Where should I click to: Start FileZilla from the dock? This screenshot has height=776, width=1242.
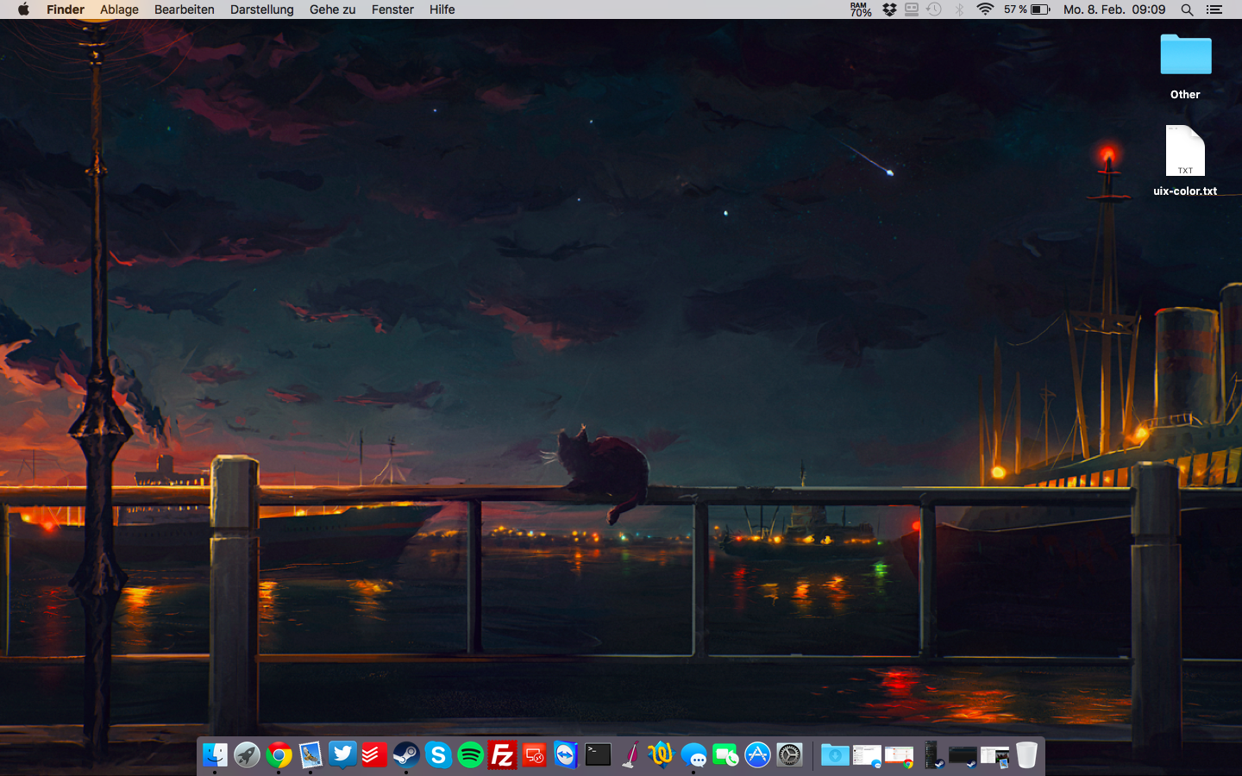pyautogui.click(x=502, y=755)
